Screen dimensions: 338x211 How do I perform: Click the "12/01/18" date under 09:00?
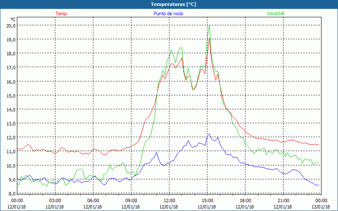pos(131,207)
